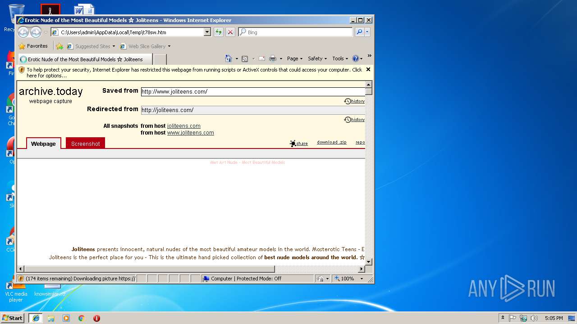Click the Print icon in command bar
This screenshot has width=577, height=324.
tap(273, 58)
